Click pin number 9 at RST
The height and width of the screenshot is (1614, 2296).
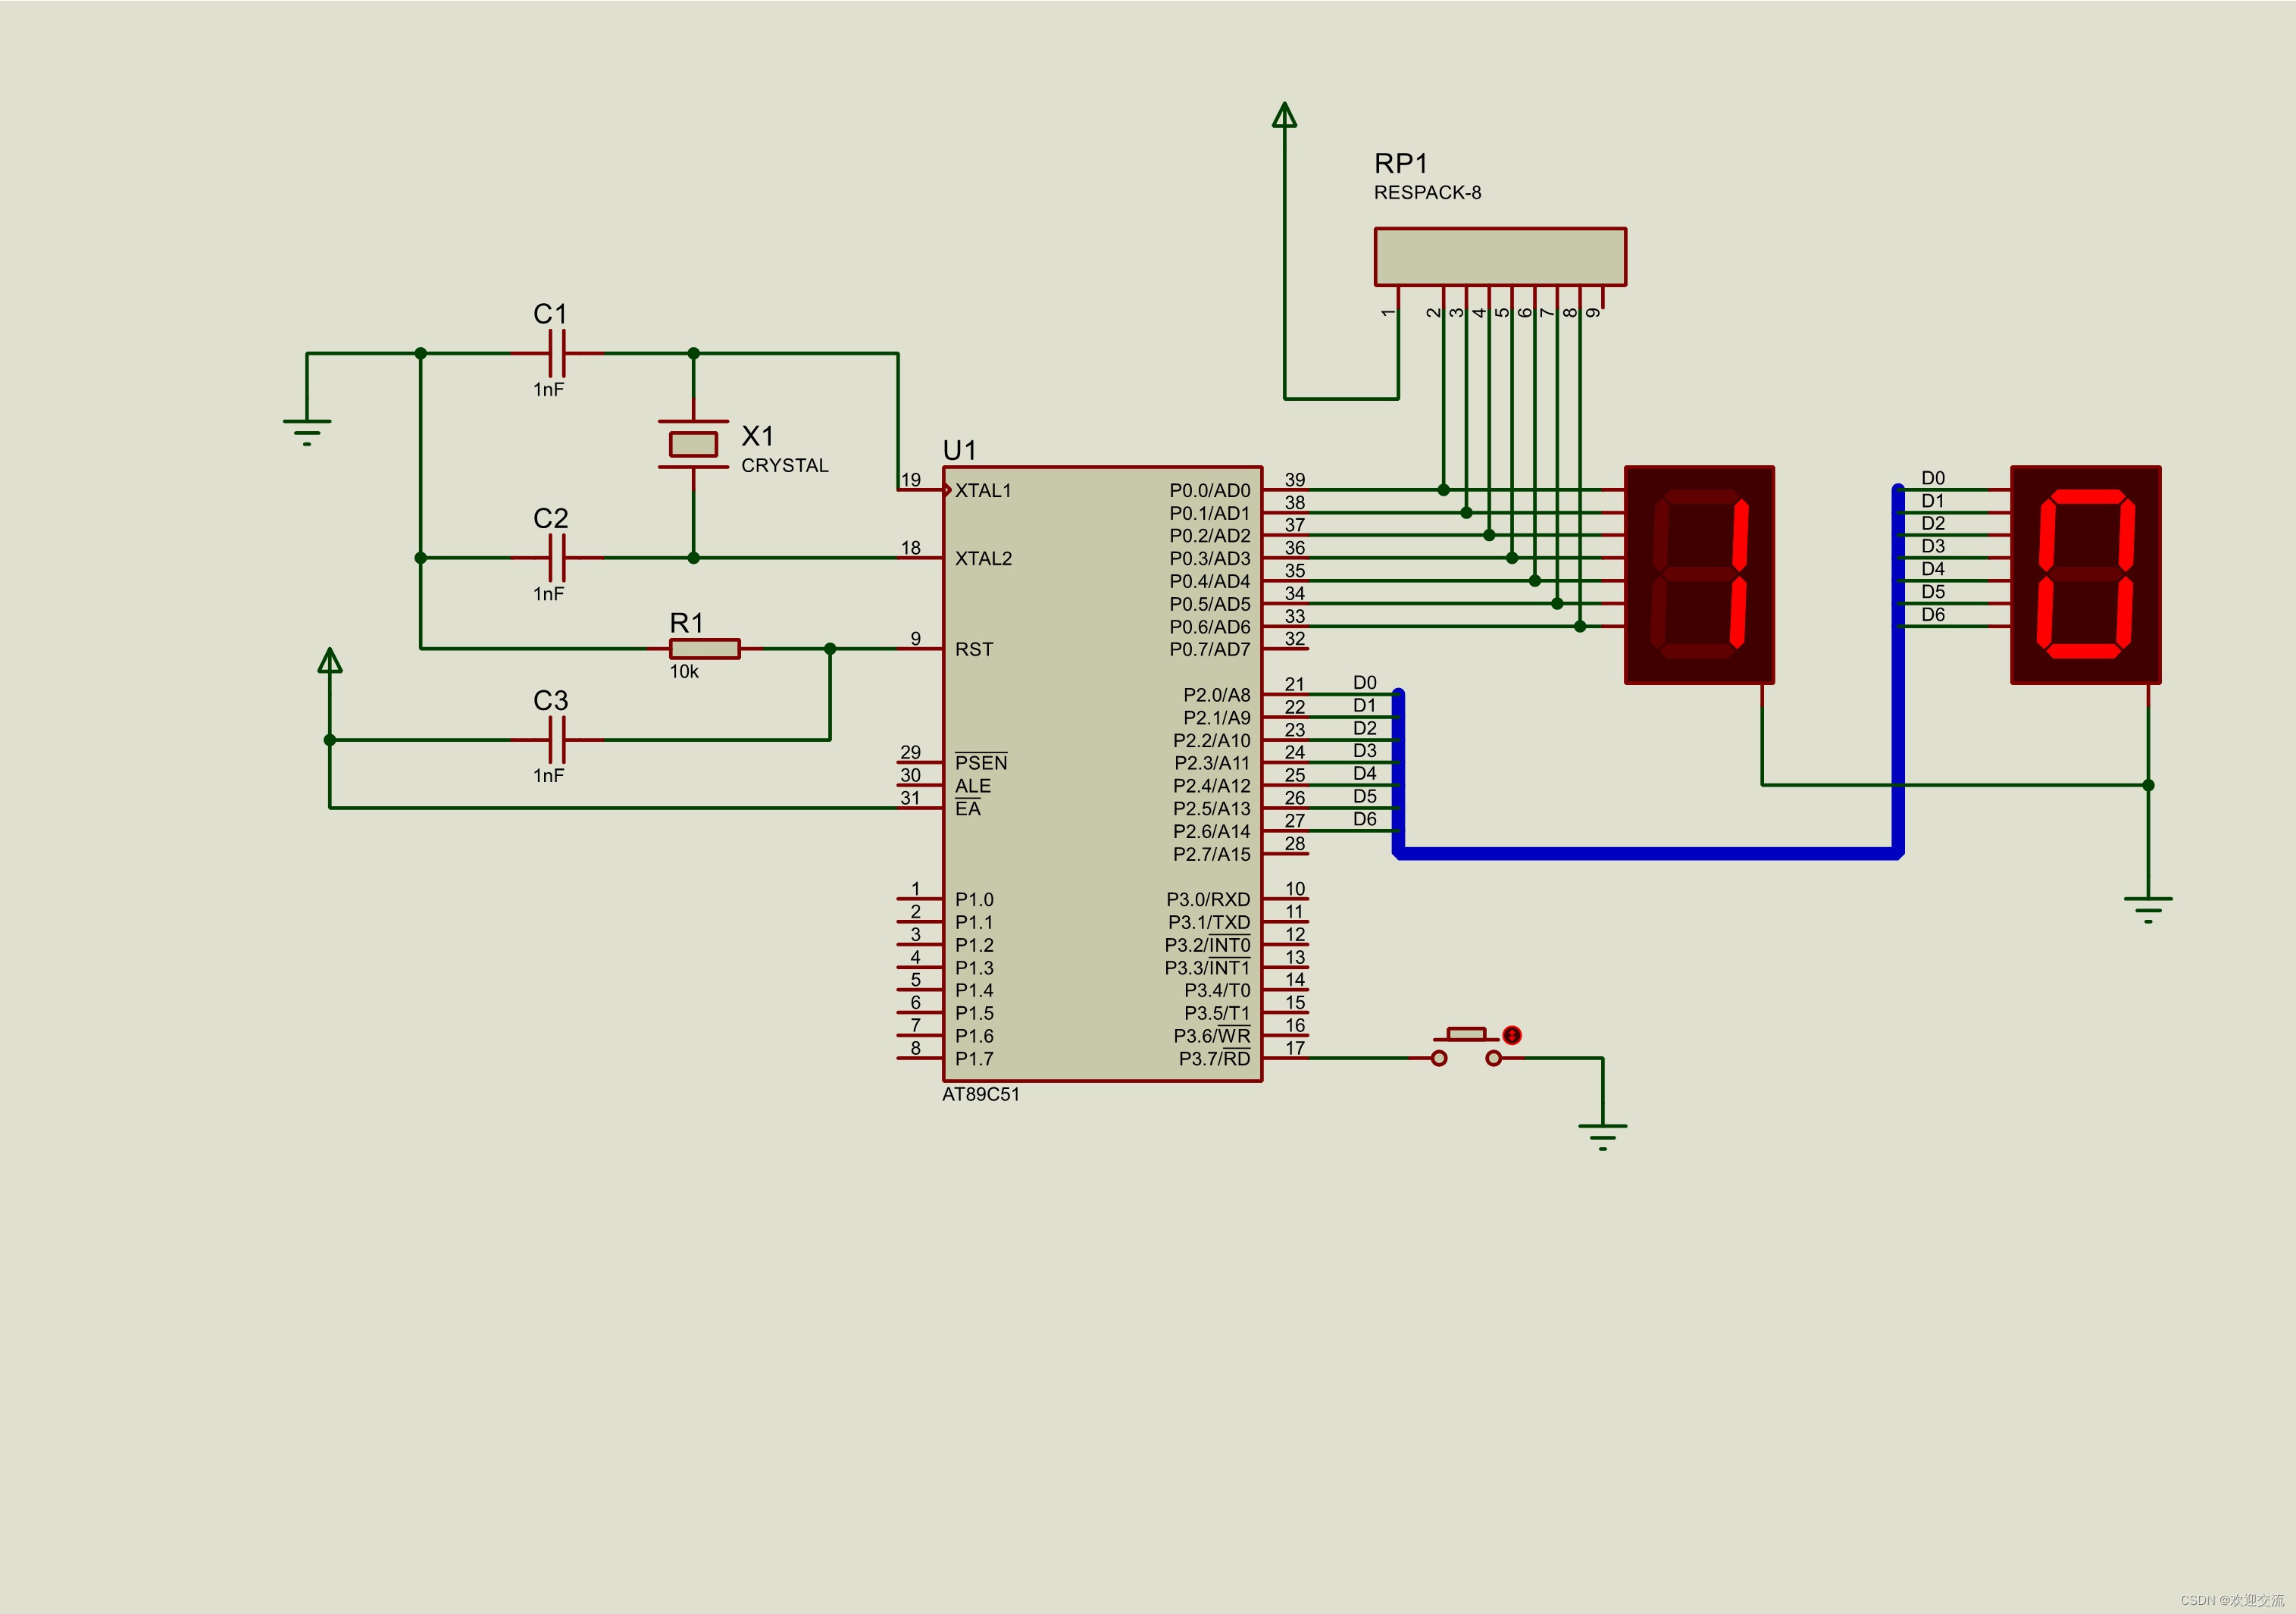[916, 638]
